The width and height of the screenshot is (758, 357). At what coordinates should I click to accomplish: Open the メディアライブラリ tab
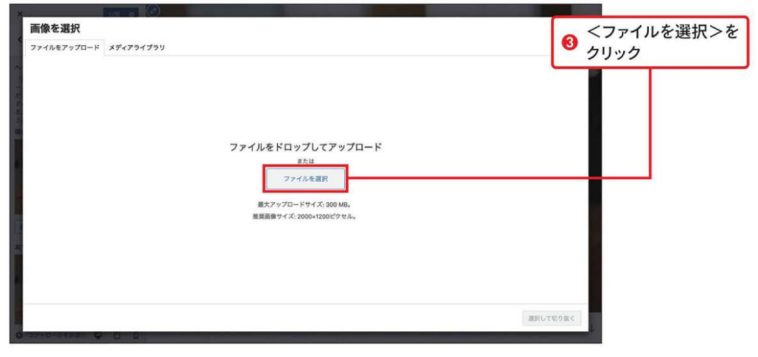[137, 47]
